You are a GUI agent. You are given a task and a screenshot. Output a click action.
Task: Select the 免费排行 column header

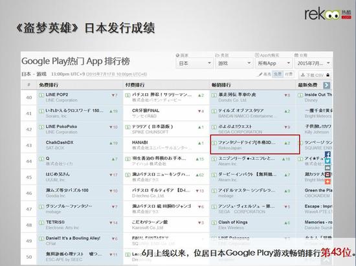pyautogui.click(x=49, y=85)
